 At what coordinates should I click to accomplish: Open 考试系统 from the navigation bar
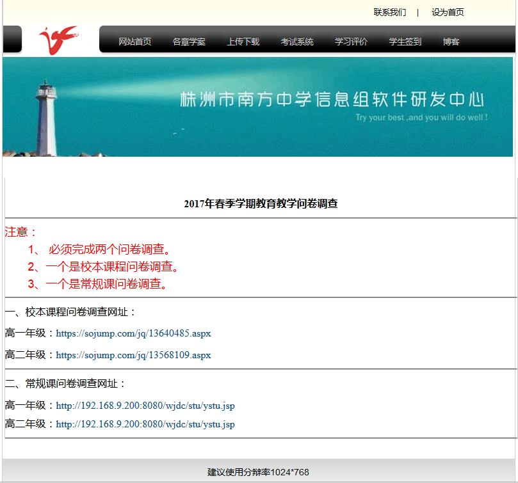click(x=297, y=42)
